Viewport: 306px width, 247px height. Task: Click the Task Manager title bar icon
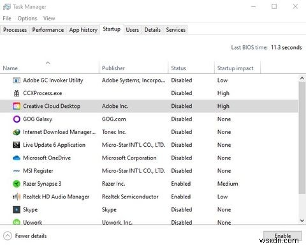[x=7, y=7]
